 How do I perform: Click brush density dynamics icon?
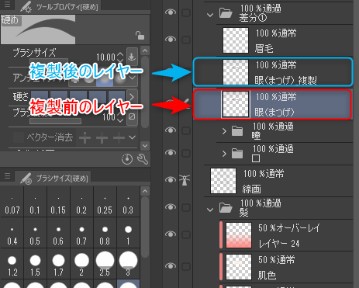point(132,116)
